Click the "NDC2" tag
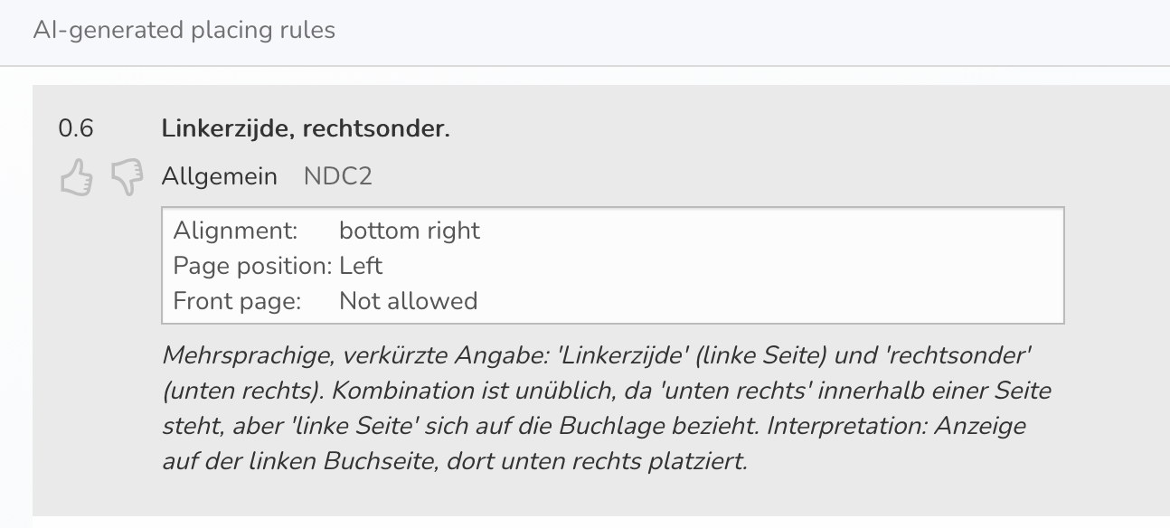The height and width of the screenshot is (528, 1170). (338, 176)
